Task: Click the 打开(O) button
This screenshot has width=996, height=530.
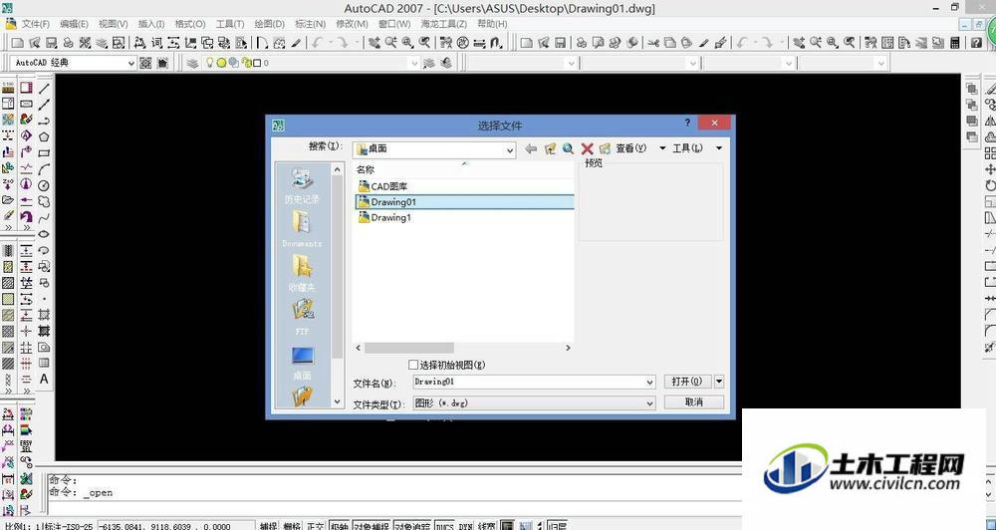Action: click(x=687, y=382)
